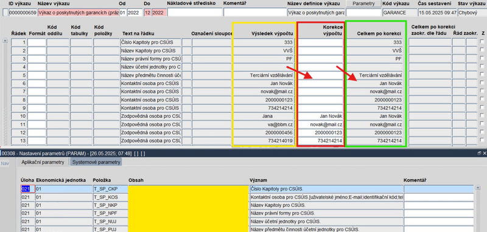This screenshot has width=487, height=232.
Task: Click the small selector box before ID výkazu
Action: (x=5, y=13)
